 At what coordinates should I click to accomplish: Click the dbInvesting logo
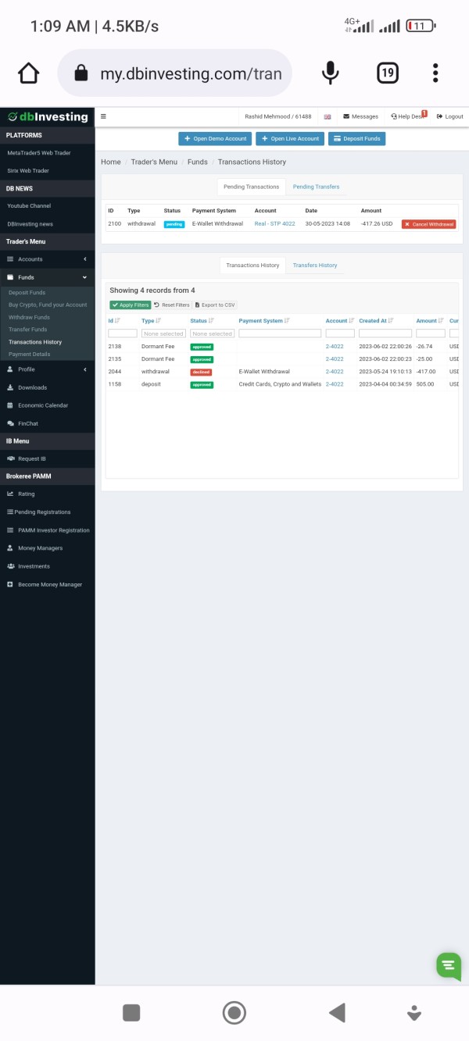(x=48, y=116)
